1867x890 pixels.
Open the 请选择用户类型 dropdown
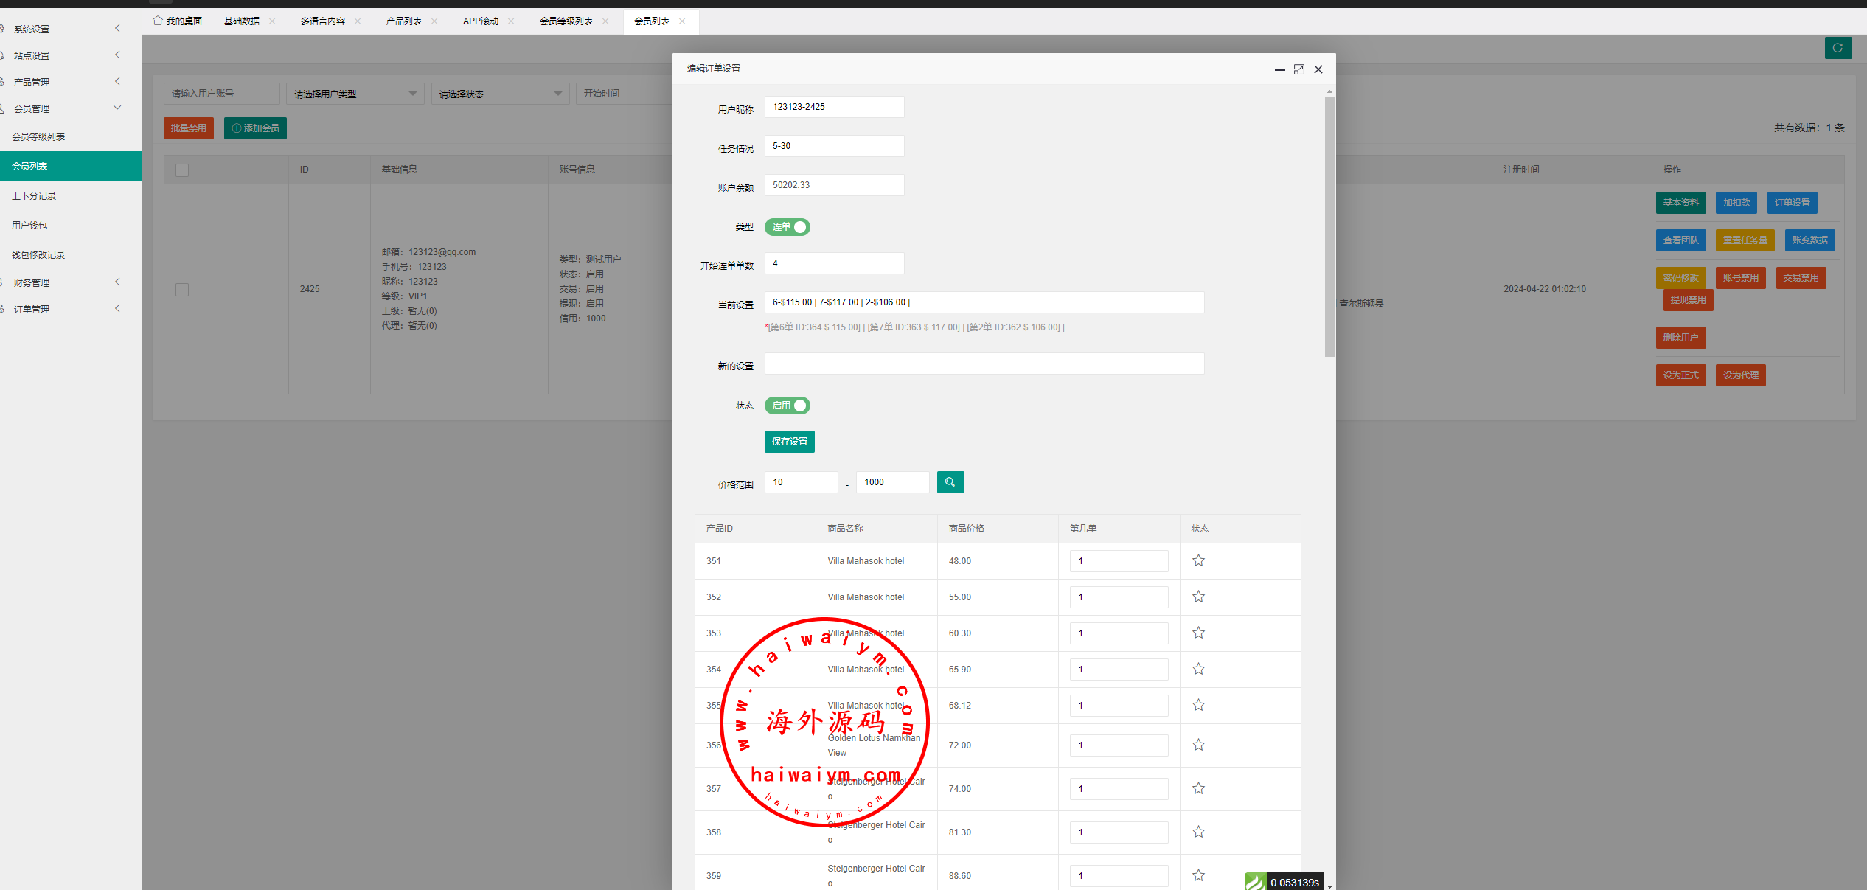pyautogui.click(x=355, y=94)
